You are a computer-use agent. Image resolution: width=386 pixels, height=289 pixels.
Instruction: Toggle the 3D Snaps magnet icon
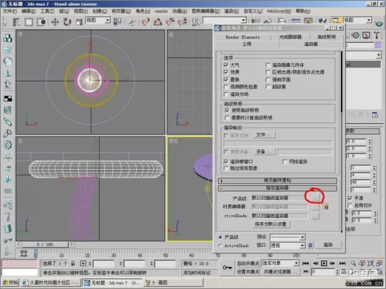tap(146, 22)
